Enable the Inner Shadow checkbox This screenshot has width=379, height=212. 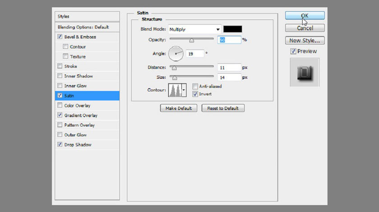coord(60,76)
